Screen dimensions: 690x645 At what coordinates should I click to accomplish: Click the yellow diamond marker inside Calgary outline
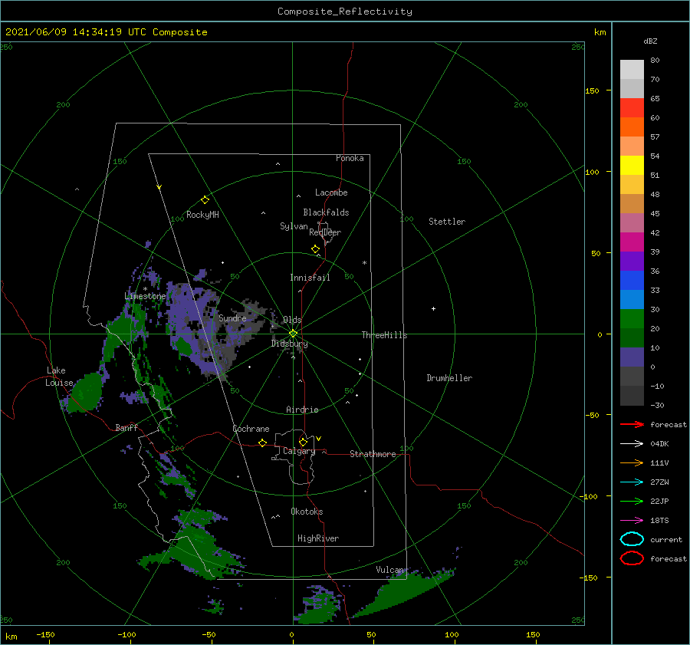[303, 442]
